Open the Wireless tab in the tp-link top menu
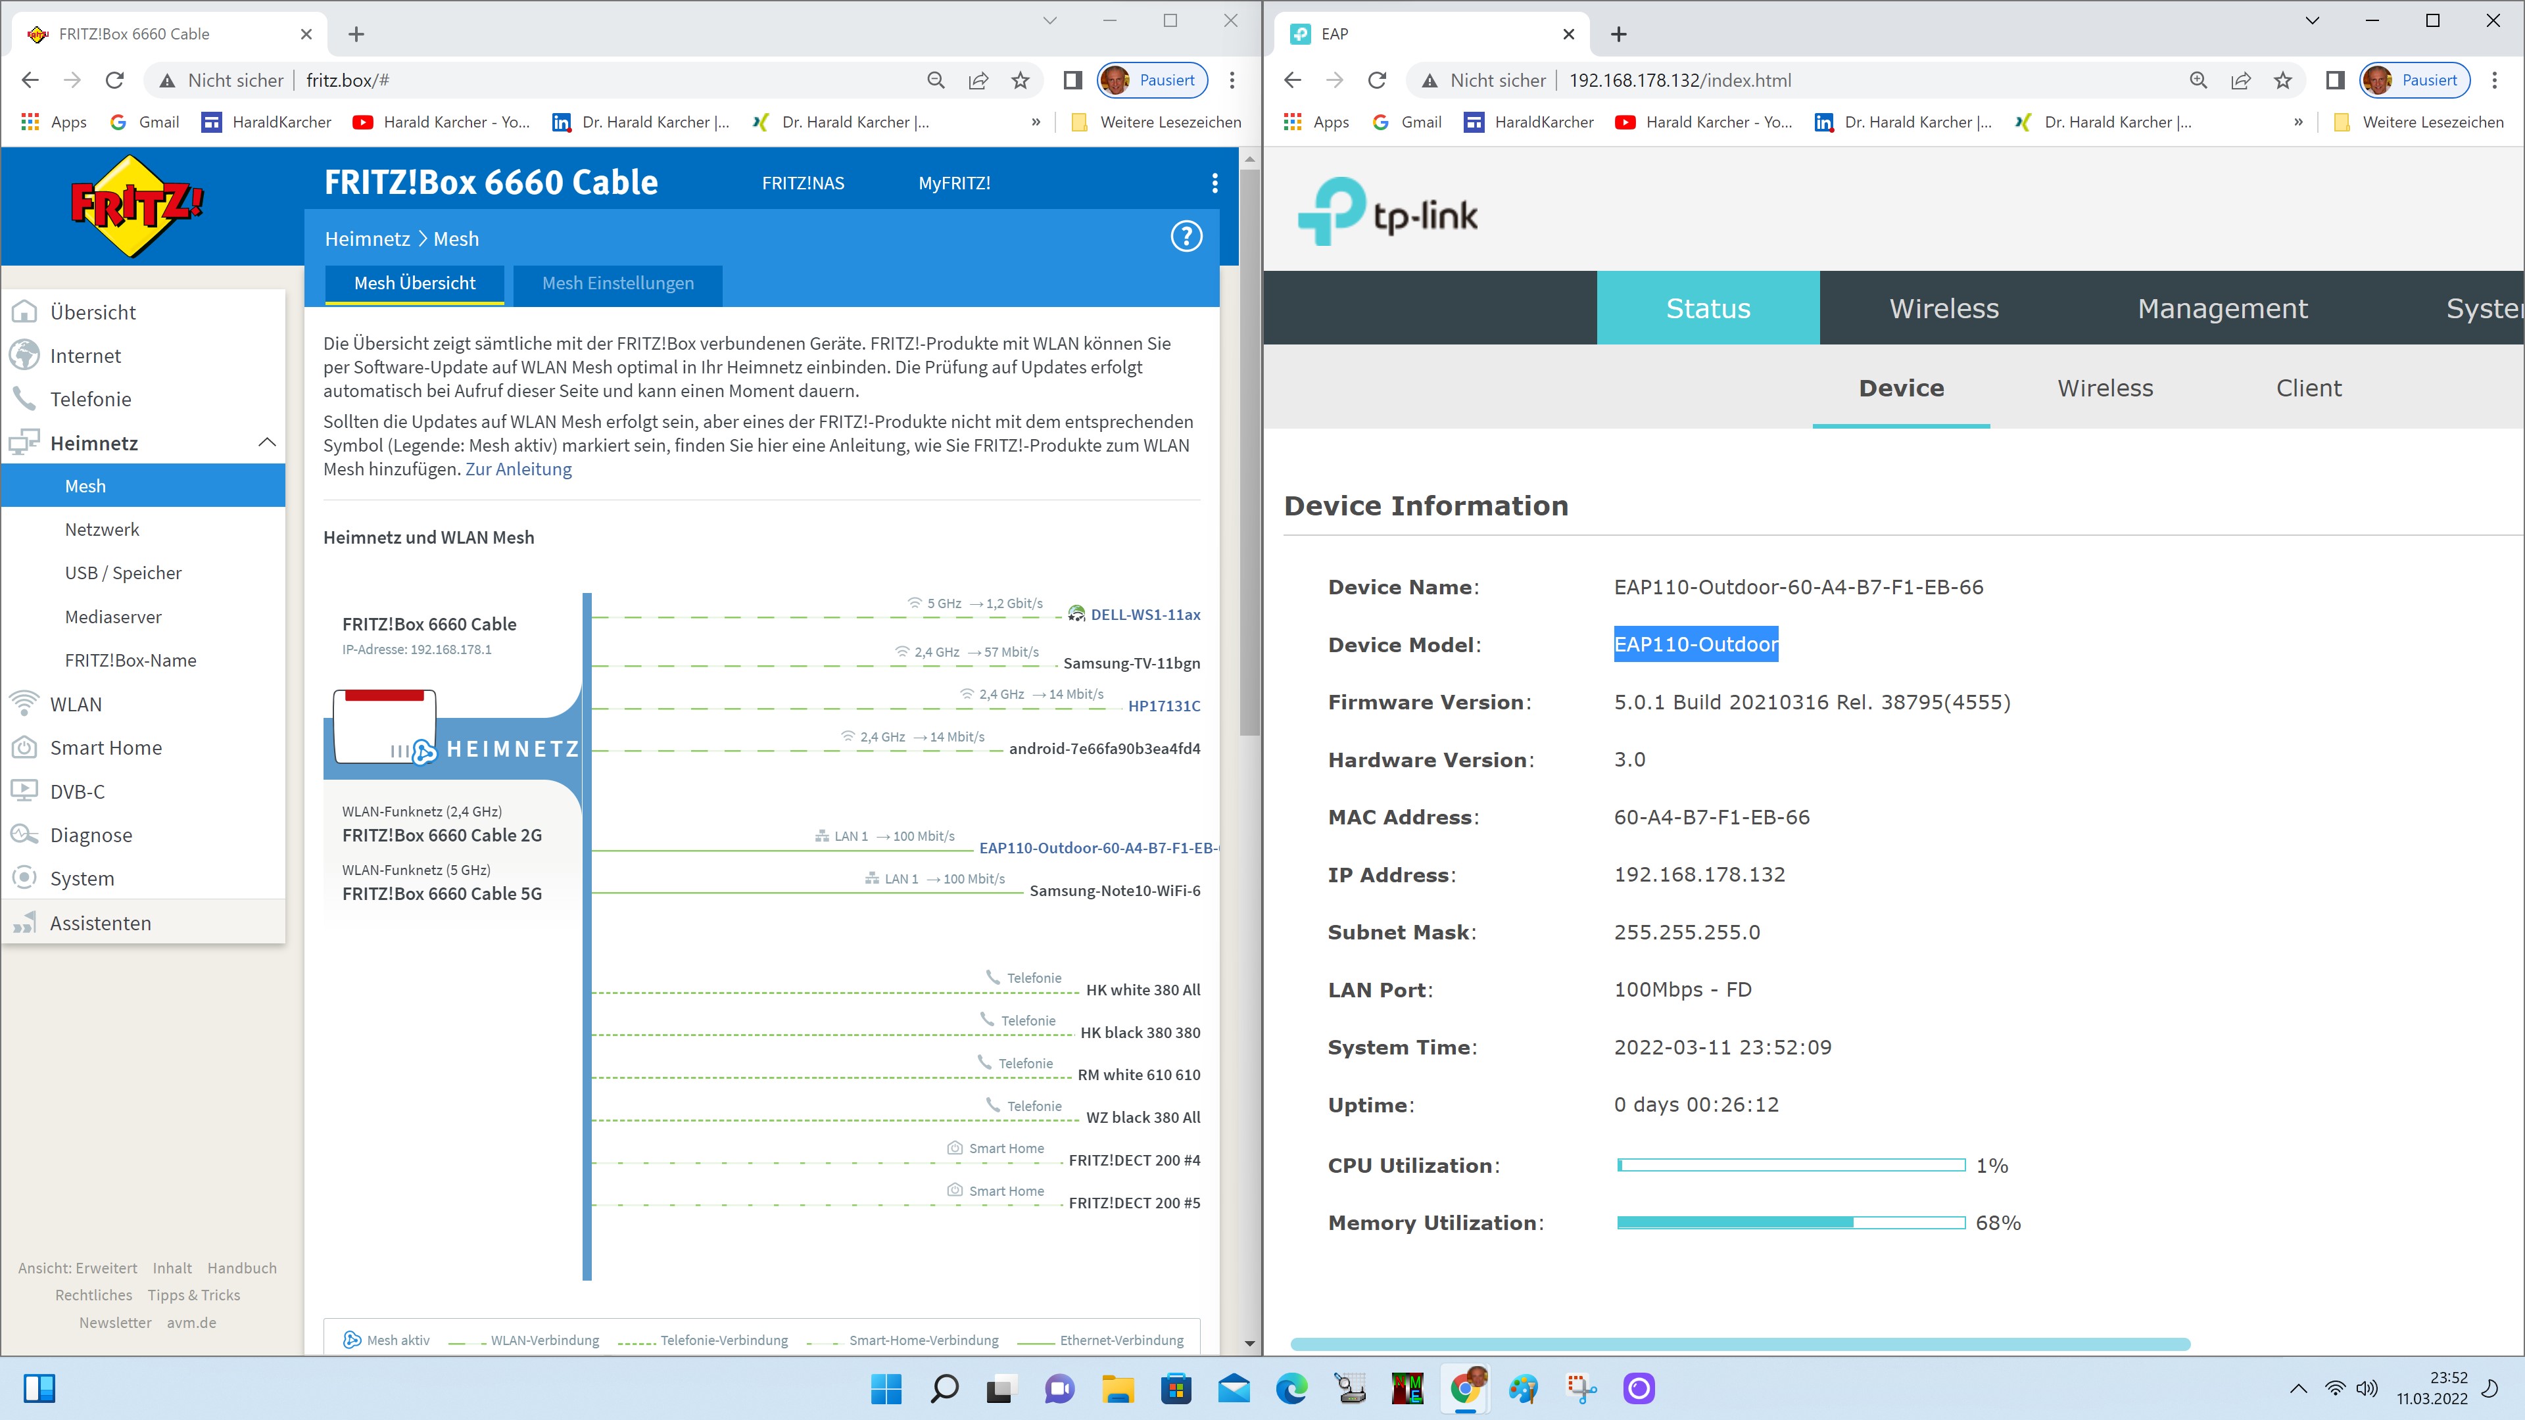2525x1420 pixels. coord(1944,309)
